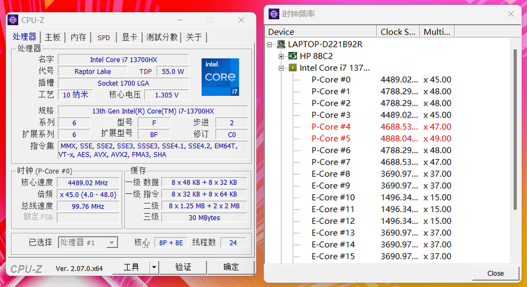Switch to the 主板 tab
527x287 pixels.
coord(53,37)
